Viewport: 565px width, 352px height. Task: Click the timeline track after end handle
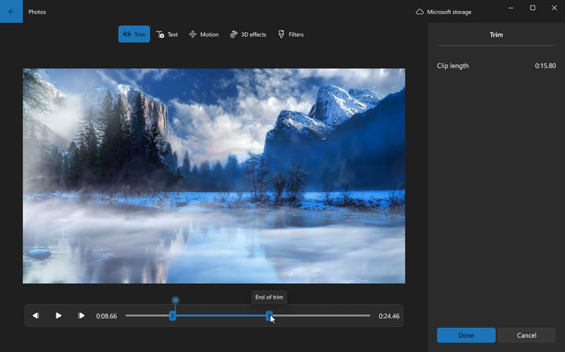pos(322,315)
